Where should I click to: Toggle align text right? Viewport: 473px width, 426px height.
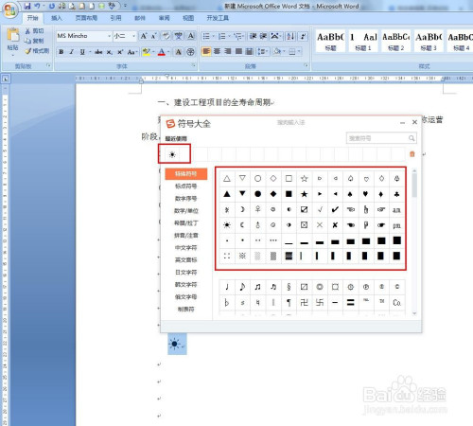pos(228,51)
